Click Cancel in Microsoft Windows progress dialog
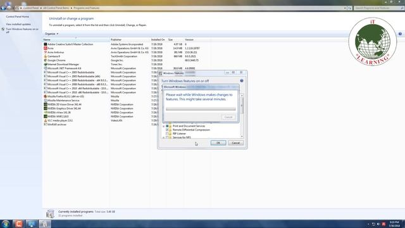Image resolution: width=405 pixels, height=228 pixels. click(x=228, y=117)
